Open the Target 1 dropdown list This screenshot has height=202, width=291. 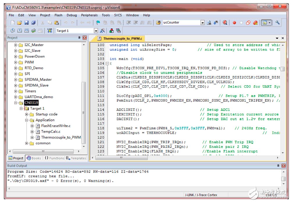96,31
